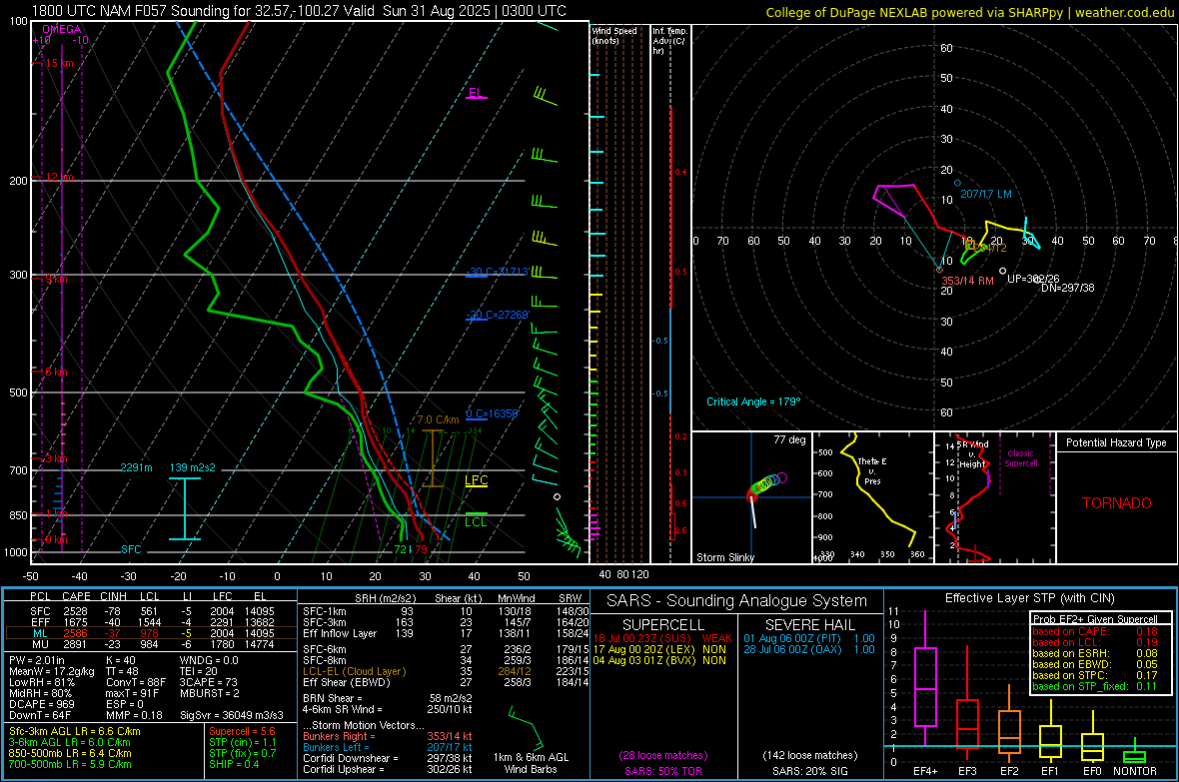
Task: Click the '77 deg' slinky tilt value
Action: click(789, 439)
